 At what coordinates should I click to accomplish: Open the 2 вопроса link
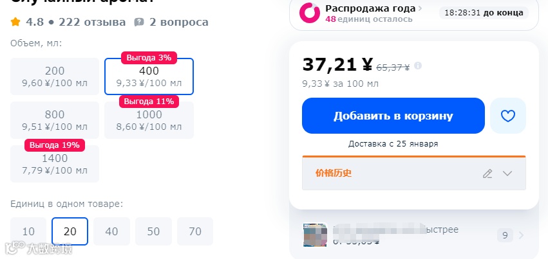click(x=179, y=22)
